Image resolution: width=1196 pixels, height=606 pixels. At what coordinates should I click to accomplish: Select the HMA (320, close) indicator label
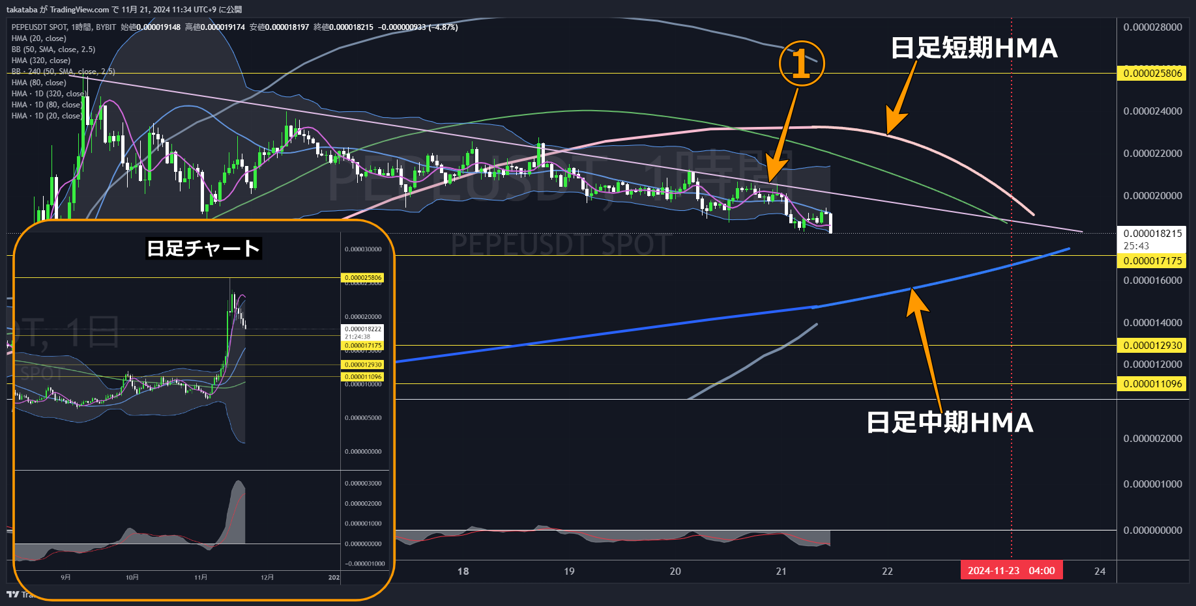[x=40, y=61]
